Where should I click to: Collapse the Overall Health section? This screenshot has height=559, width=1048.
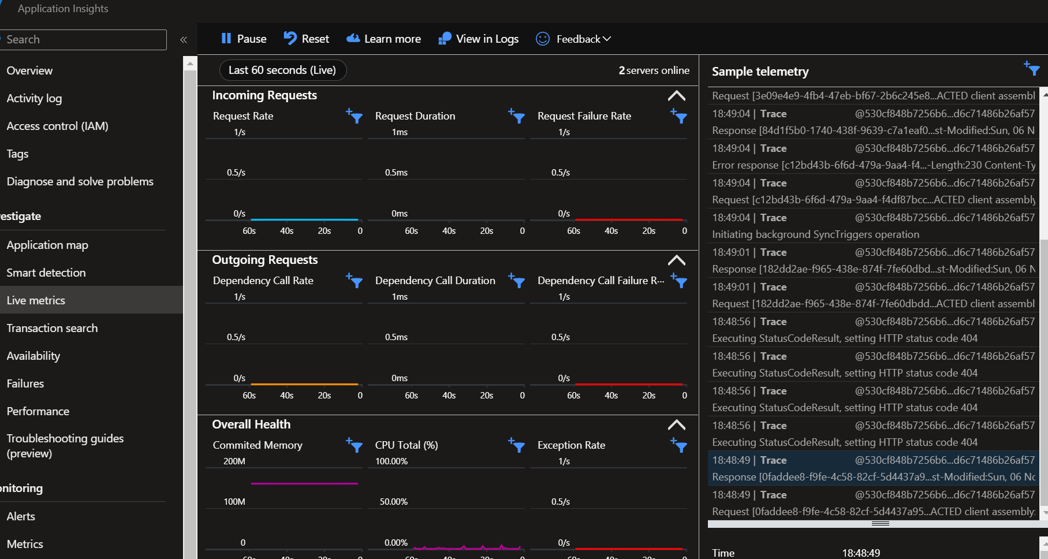pyautogui.click(x=677, y=425)
